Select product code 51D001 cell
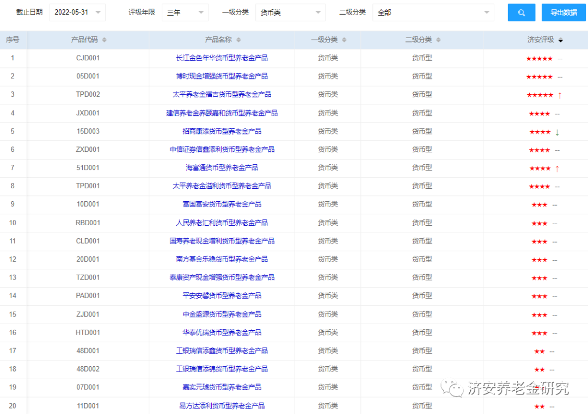Viewport: 588px width, 414px height. [x=88, y=168]
